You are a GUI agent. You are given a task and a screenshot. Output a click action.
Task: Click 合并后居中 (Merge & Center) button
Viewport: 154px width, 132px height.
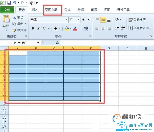click(138, 28)
